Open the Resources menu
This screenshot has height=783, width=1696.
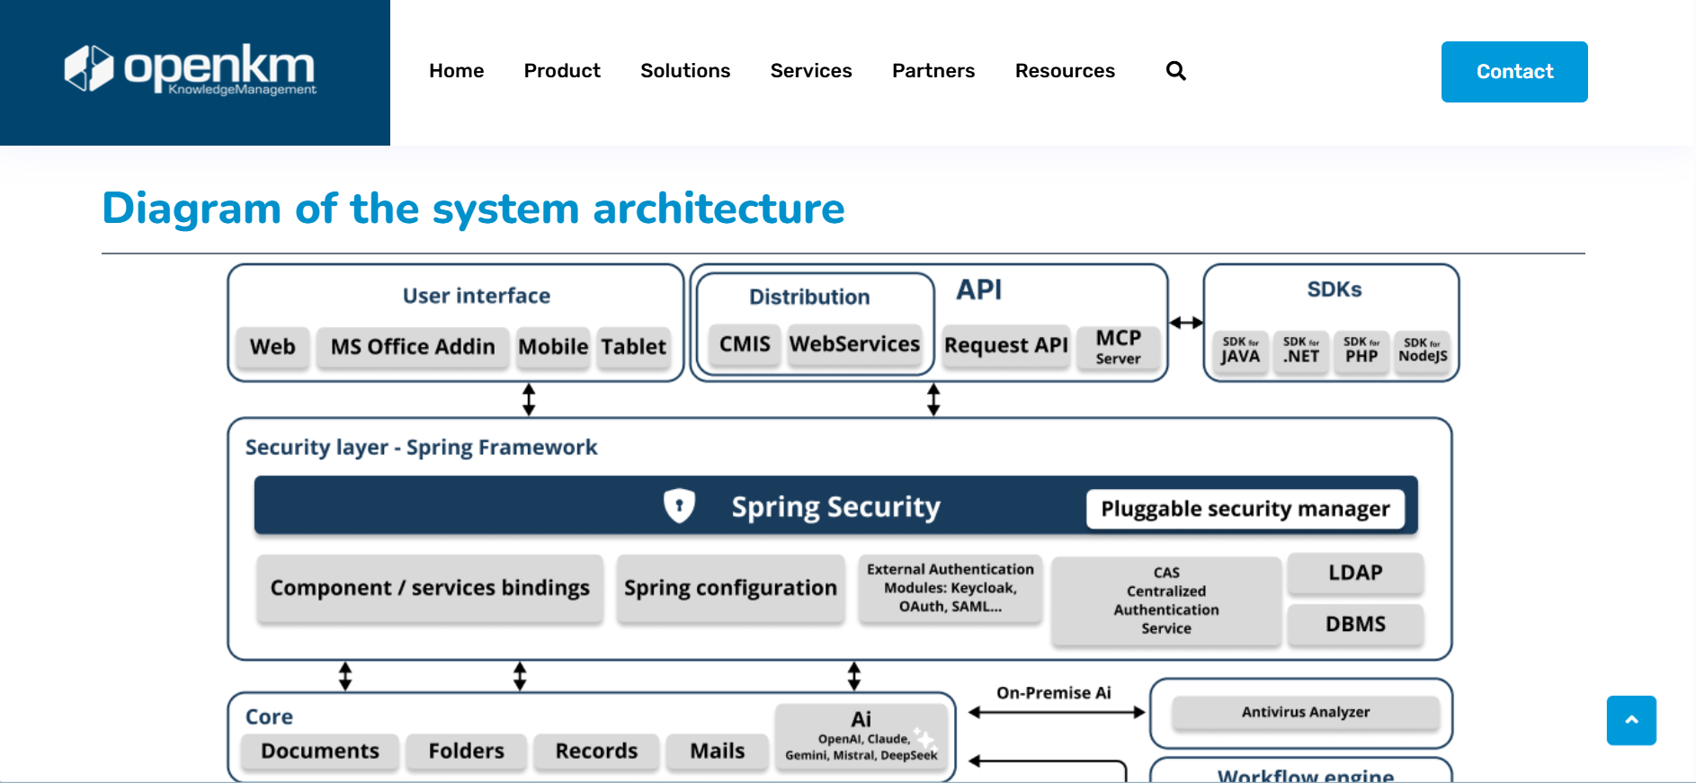(1065, 71)
